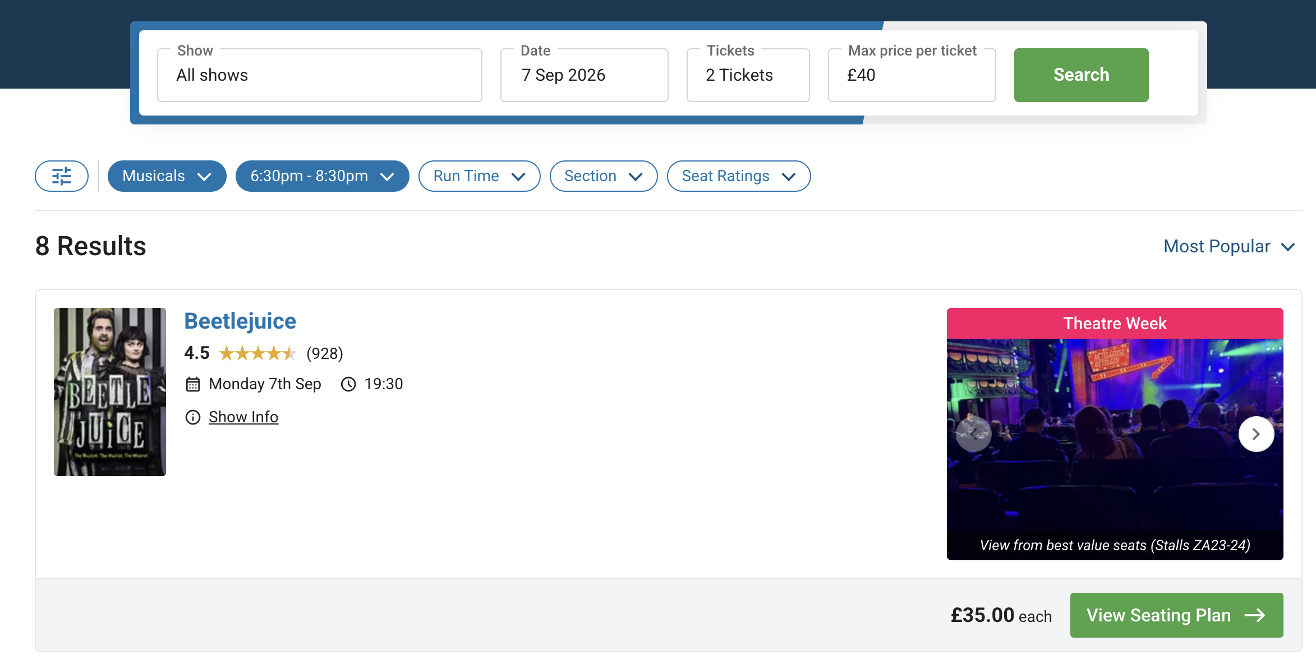Open the Tickets quantity selector
Viewport: 1316px width, 664px height.
748,75
